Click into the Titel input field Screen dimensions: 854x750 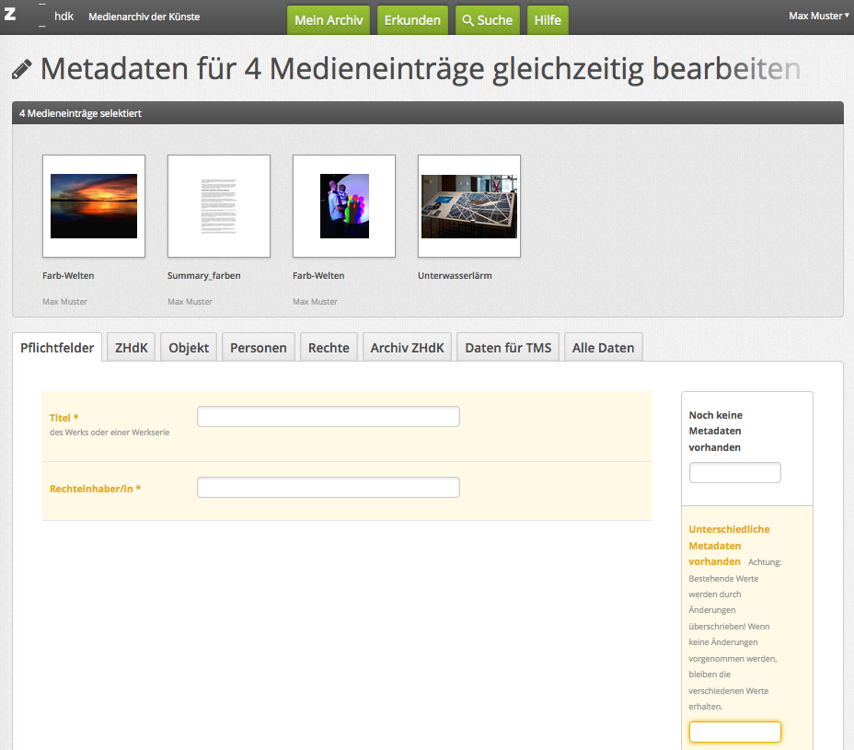[x=328, y=417]
